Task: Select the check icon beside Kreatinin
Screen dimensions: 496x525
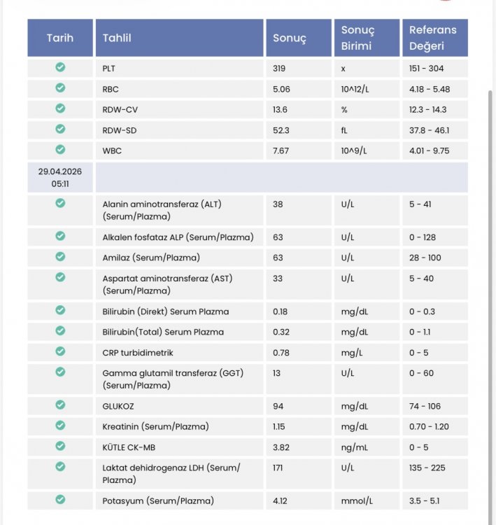Action: [60, 425]
